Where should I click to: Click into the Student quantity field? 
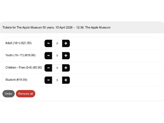57,80
